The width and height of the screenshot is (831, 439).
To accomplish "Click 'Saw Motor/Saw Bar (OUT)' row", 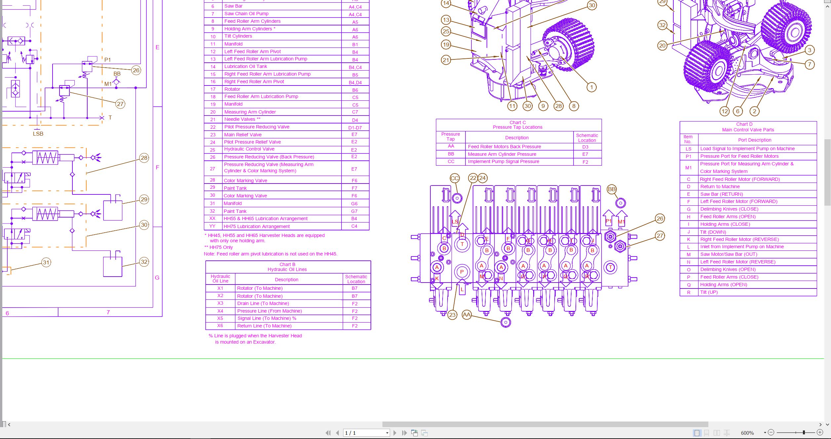I will 748,254.
